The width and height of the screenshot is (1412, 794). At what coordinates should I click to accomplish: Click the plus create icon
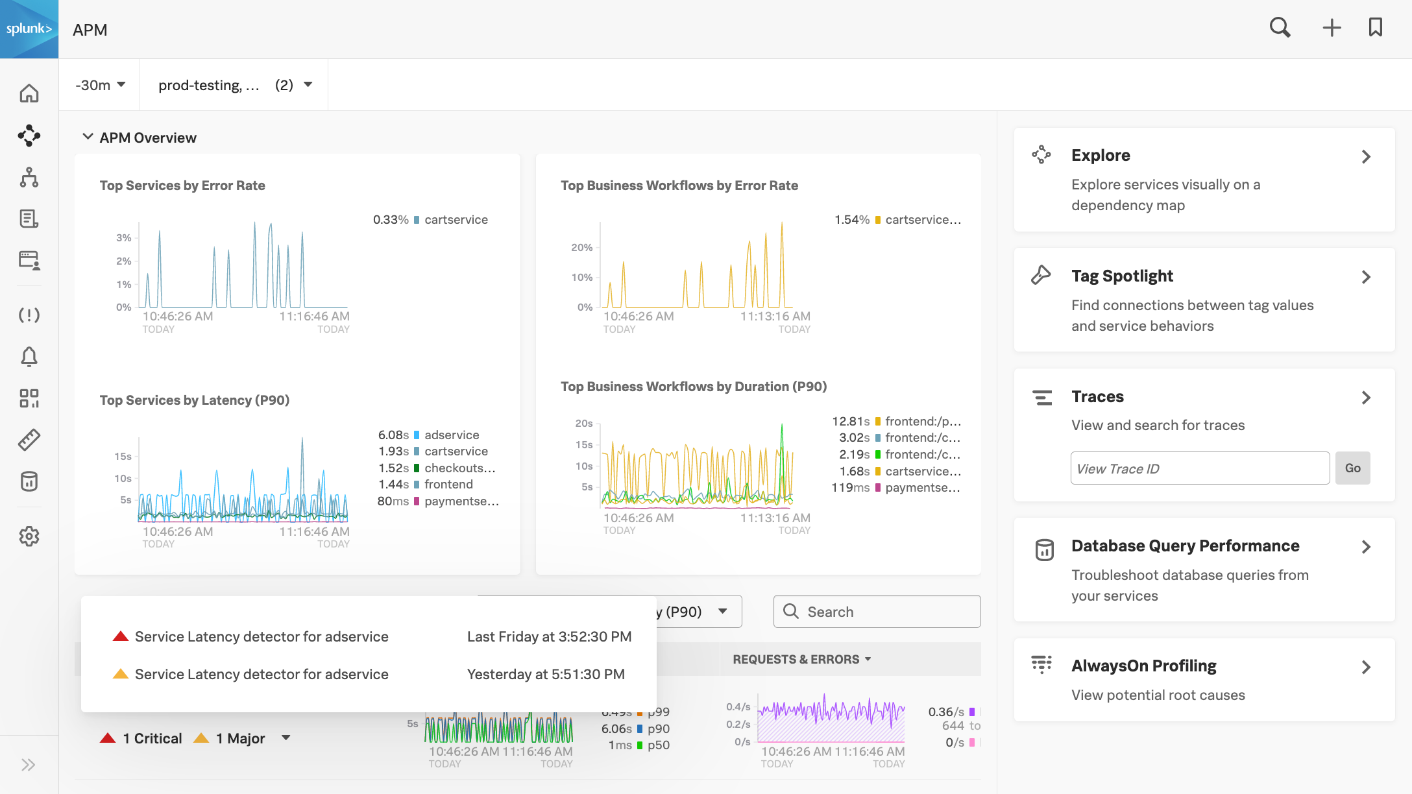(x=1332, y=28)
